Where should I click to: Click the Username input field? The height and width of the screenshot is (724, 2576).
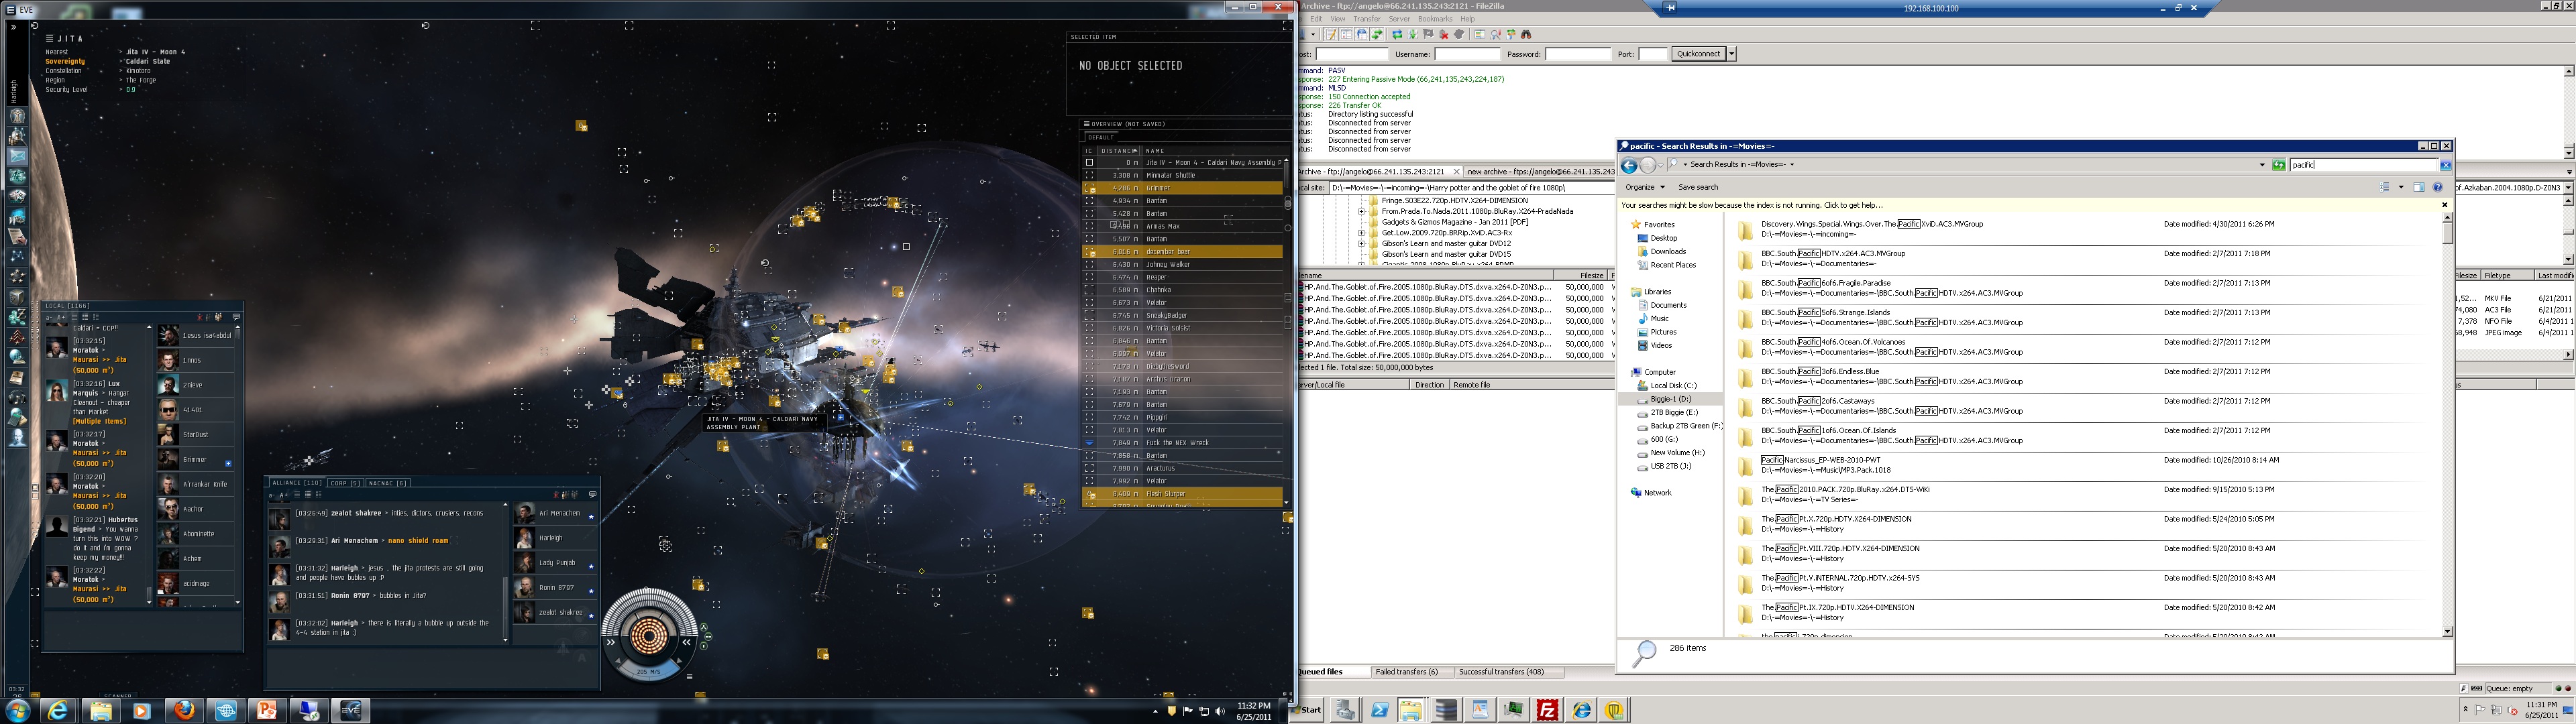(x=1467, y=54)
